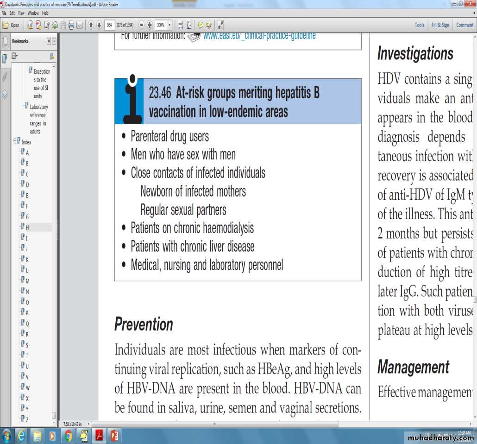Go to previous page arrow
The image size is (477, 444).
[91, 25]
